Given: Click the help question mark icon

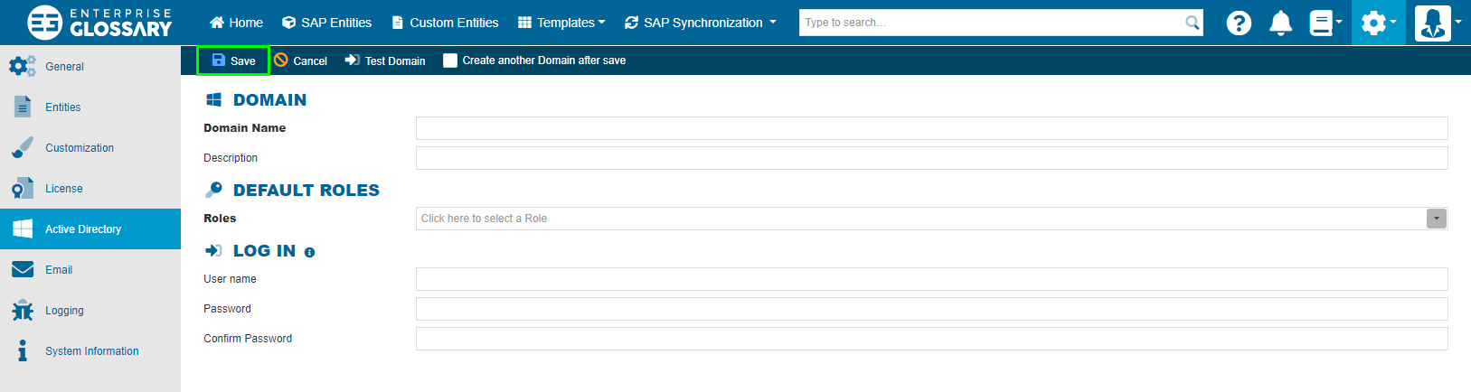Looking at the screenshot, I should point(1239,23).
